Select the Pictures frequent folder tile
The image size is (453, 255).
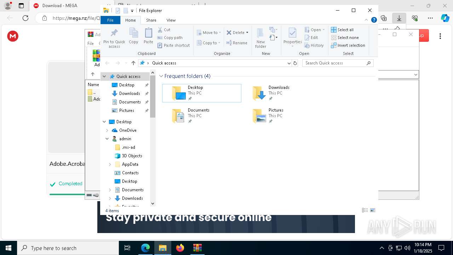click(282, 116)
